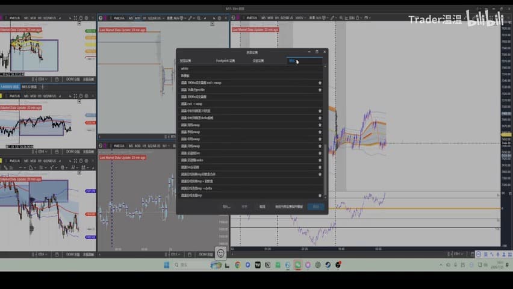Viewport: 513px width, 289px height.
Task: Click the fullscreen expand icon in top-left chart
Action: (x=75, y=18)
